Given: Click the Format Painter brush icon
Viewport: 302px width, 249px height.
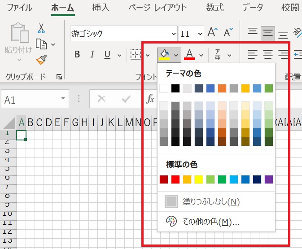Looking at the screenshot, I should [x=41, y=60].
